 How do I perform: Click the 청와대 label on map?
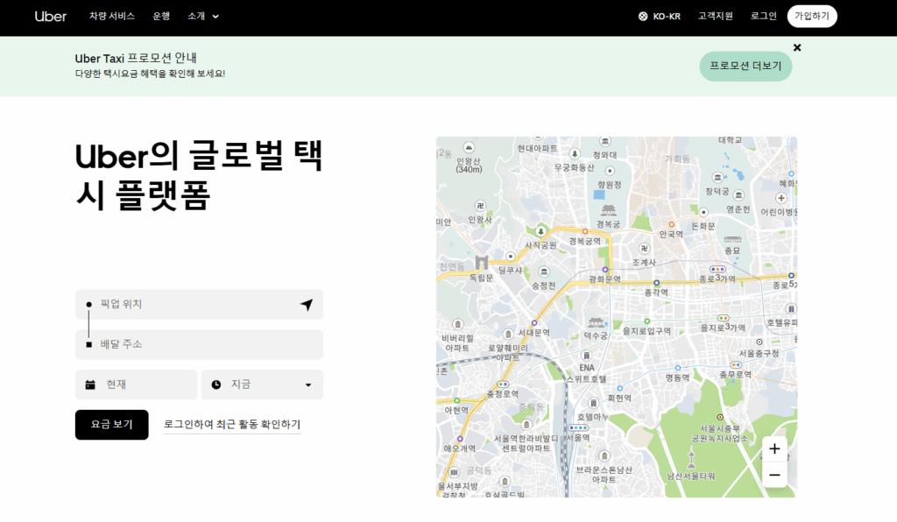pyautogui.click(x=604, y=155)
